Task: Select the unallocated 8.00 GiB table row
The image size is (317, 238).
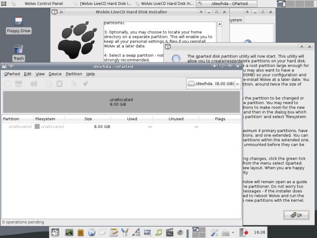Action: pyautogui.click(x=121, y=127)
